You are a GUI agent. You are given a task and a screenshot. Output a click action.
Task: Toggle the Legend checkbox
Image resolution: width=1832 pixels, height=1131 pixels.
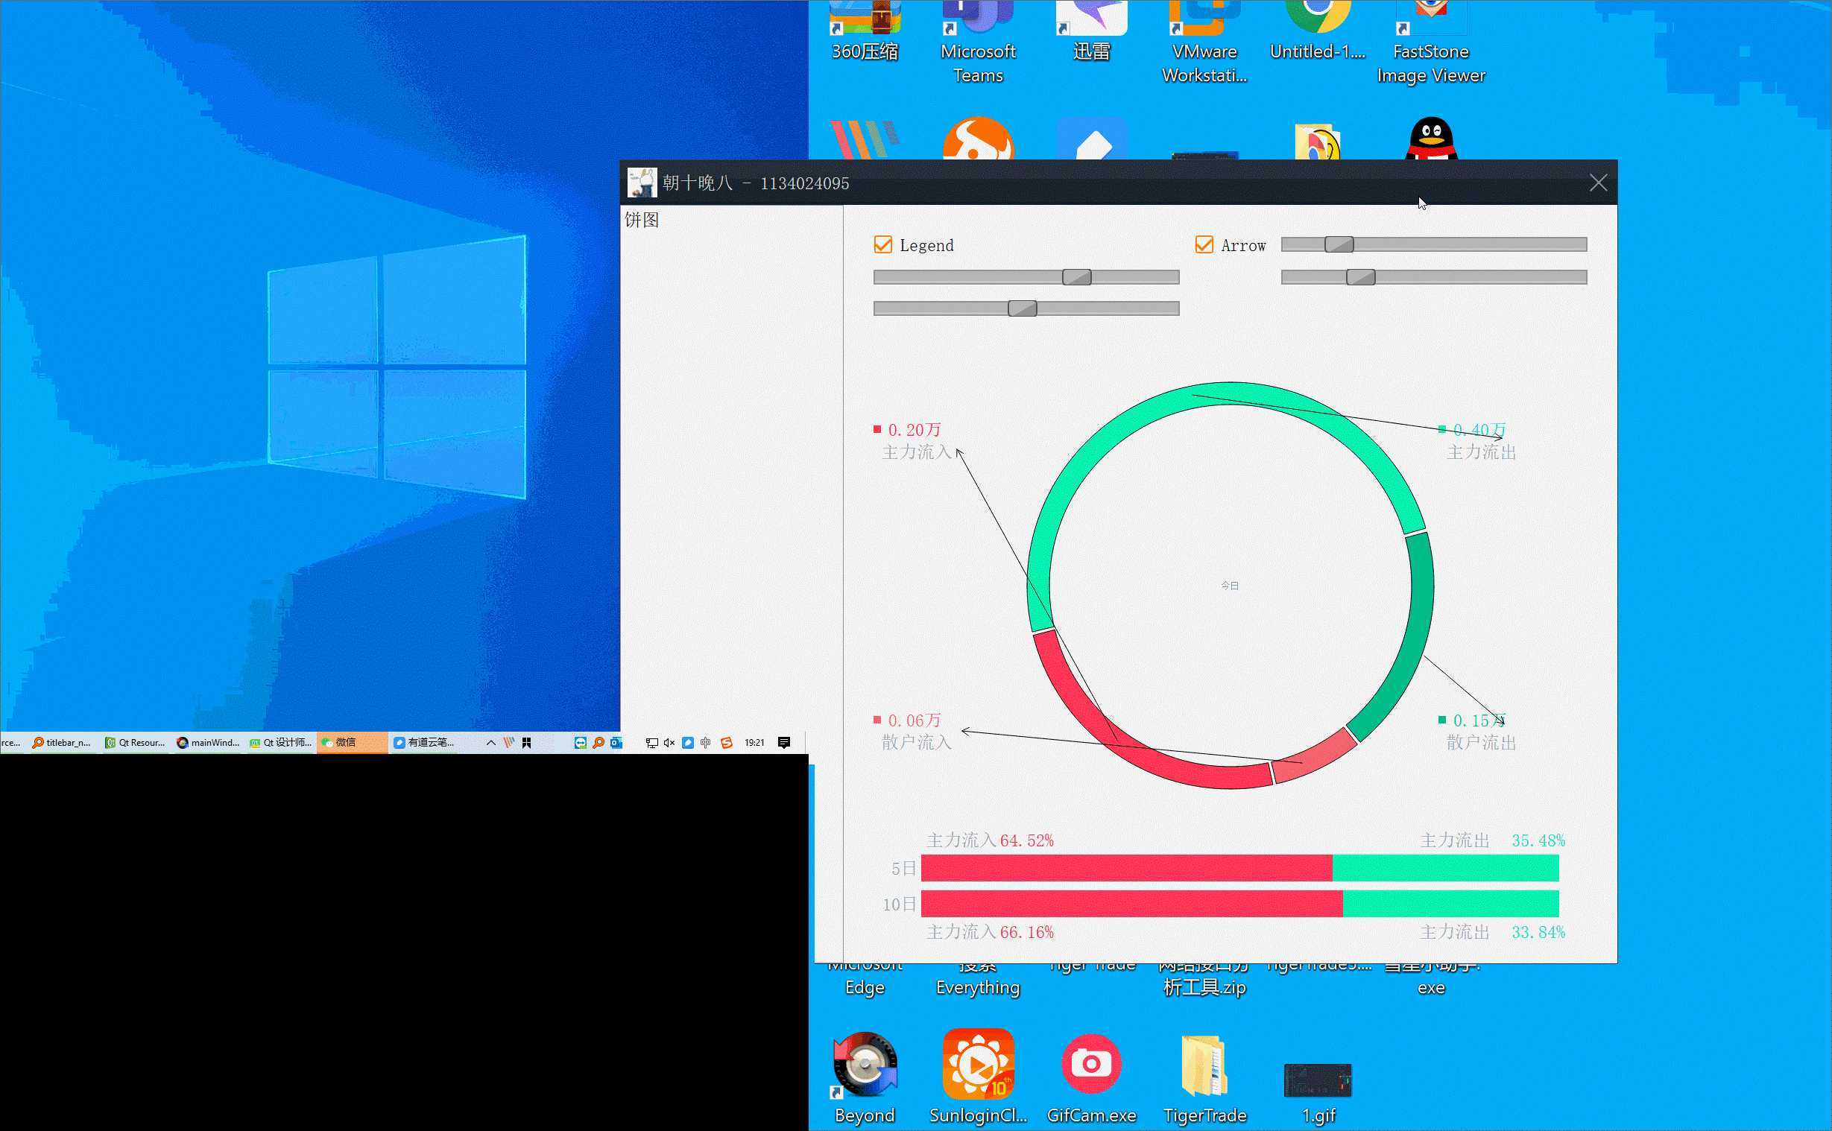[x=882, y=244]
